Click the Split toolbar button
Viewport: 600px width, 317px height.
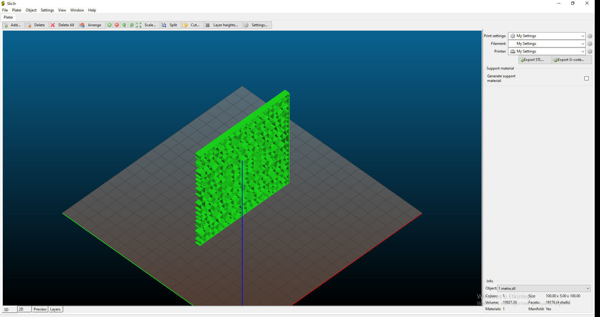point(170,25)
